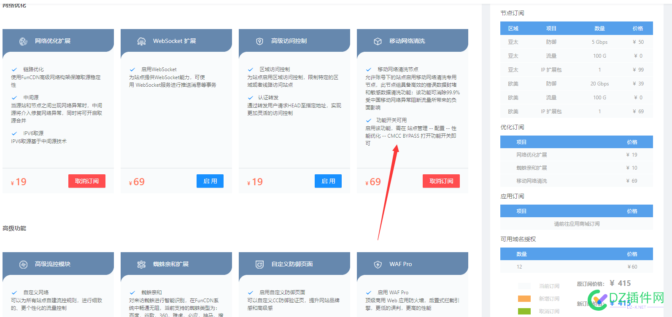Click the 当前订阅 legend color swatch
Image resolution: width=672 pixels, height=317 pixels.
pyautogui.click(x=524, y=286)
